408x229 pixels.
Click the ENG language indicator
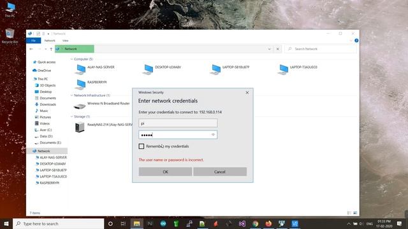[370, 223]
